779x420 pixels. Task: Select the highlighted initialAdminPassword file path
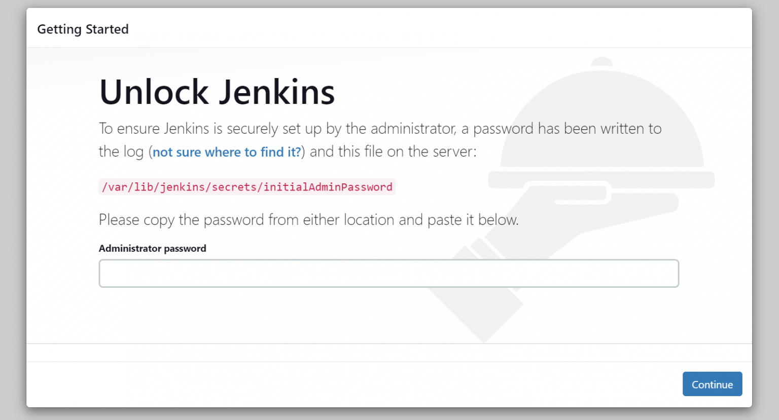tap(247, 187)
